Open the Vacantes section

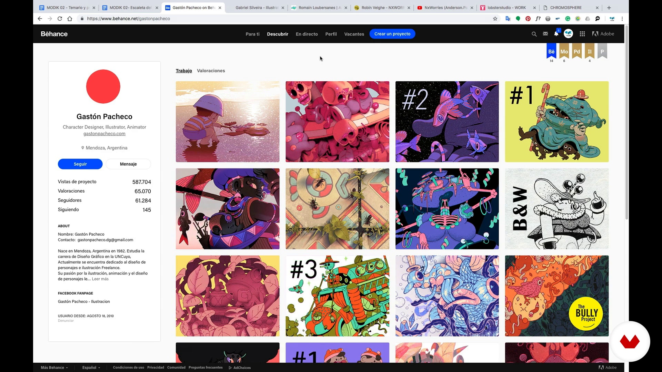click(x=354, y=34)
